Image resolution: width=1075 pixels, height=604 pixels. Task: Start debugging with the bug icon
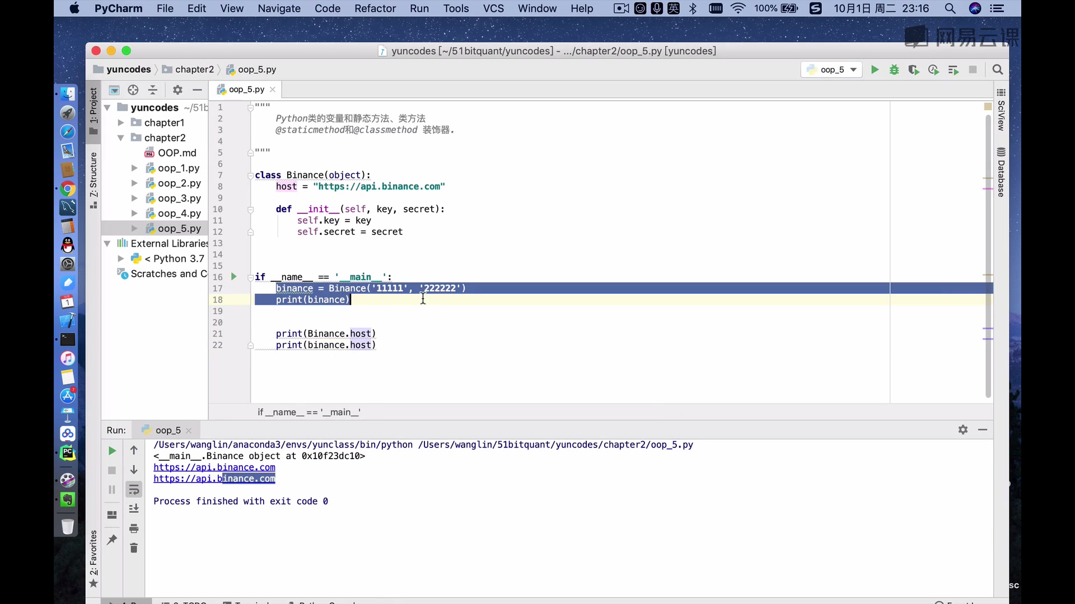point(894,70)
